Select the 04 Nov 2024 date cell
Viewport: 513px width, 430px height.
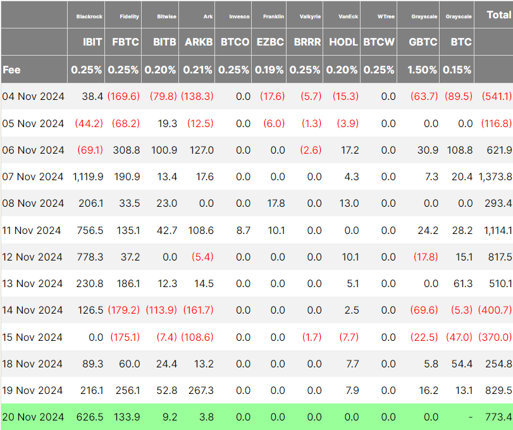[33, 96]
